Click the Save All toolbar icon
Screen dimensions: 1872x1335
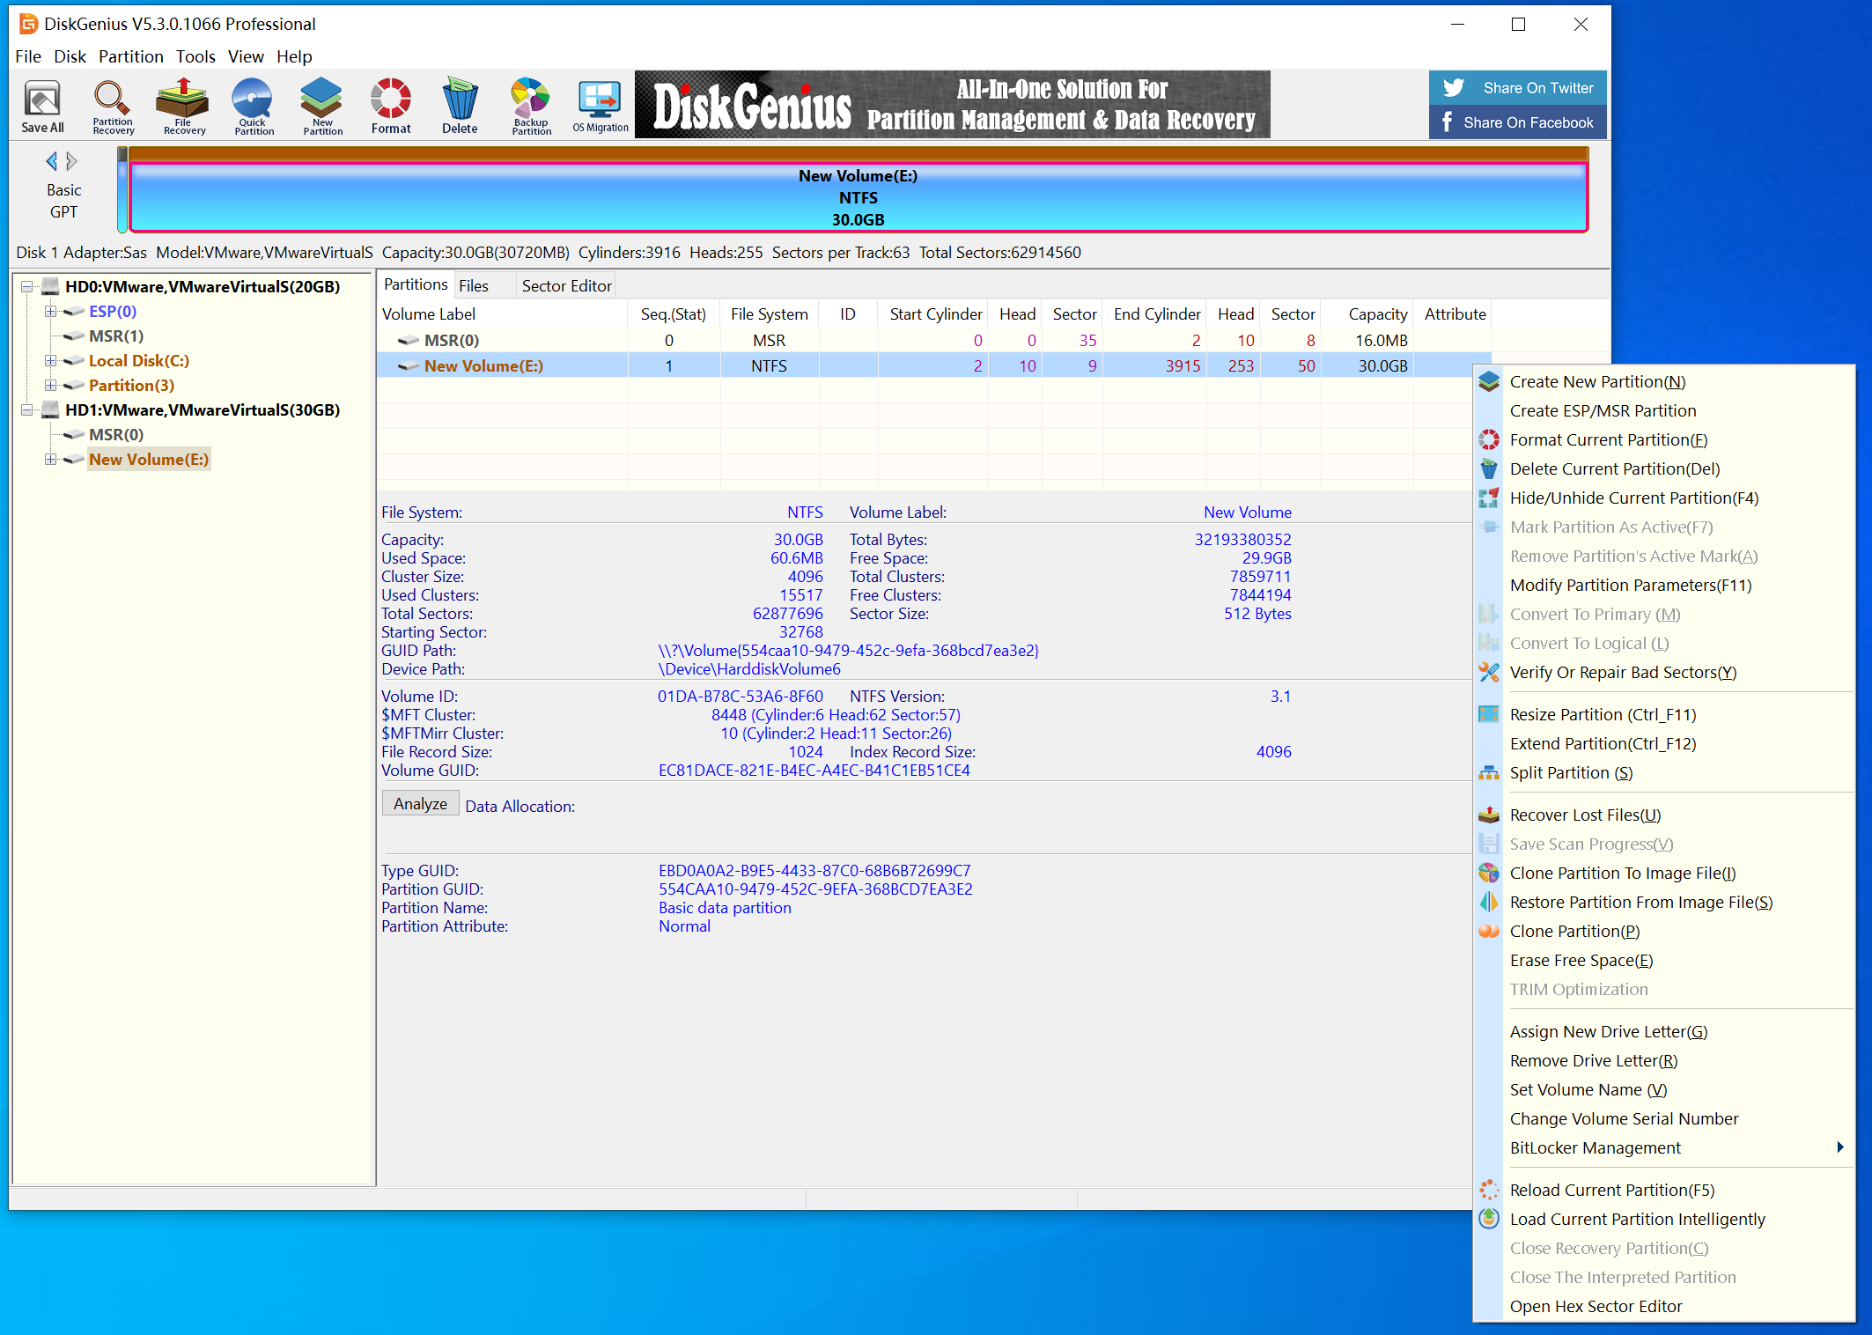click(42, 105)
